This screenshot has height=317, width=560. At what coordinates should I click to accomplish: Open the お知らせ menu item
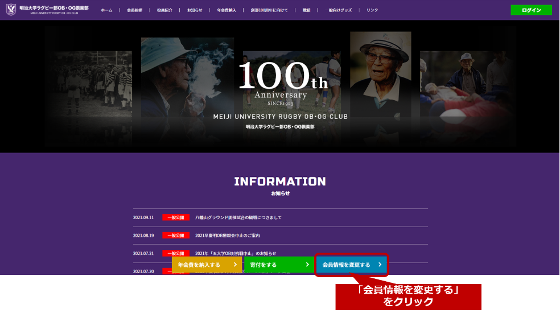pos(195,10)
